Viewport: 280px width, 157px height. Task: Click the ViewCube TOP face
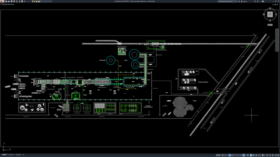pyautogui.click(x=270, y=14)
